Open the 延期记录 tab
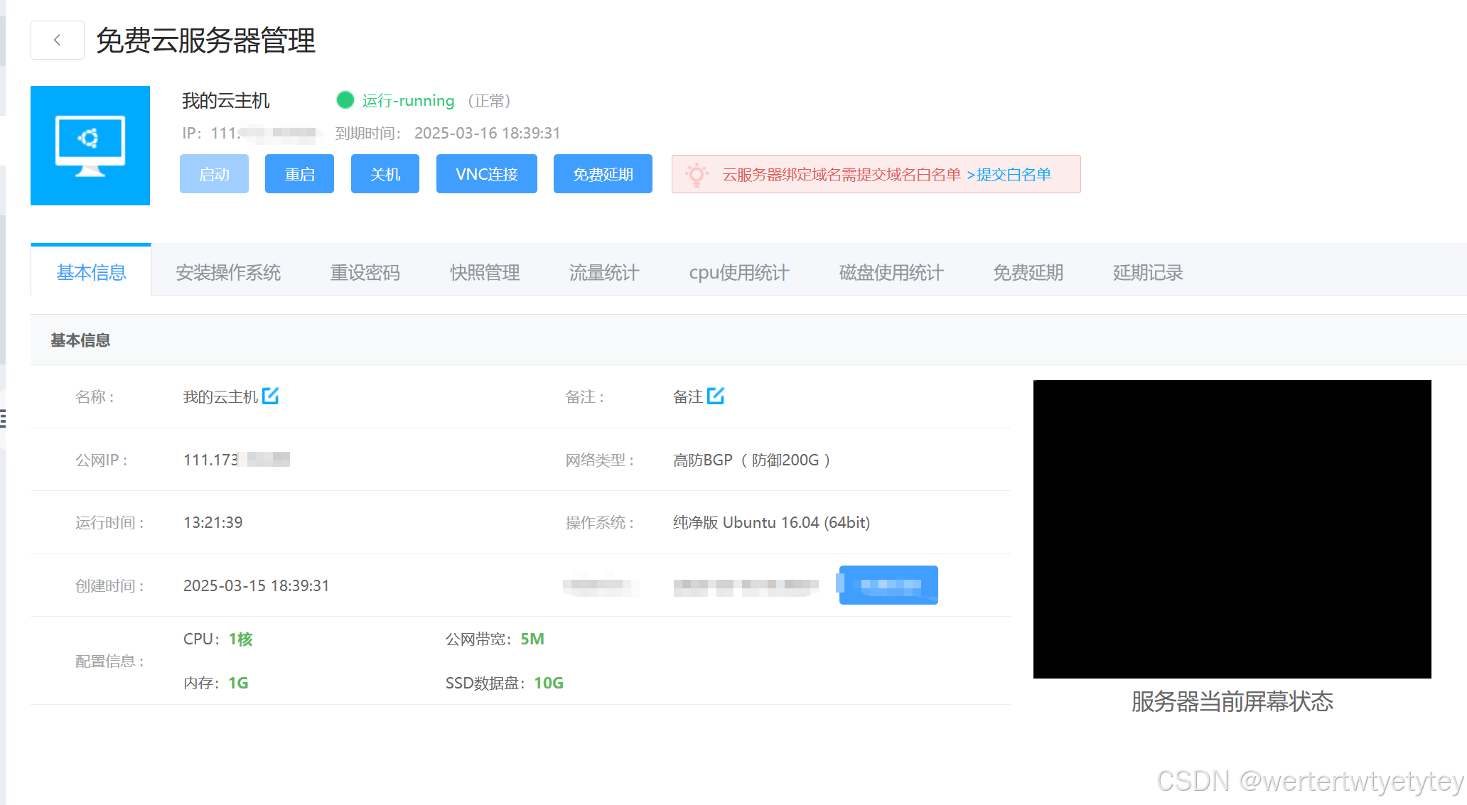This screenshot has width=1467, height=805. click(x=1147, y=272)
